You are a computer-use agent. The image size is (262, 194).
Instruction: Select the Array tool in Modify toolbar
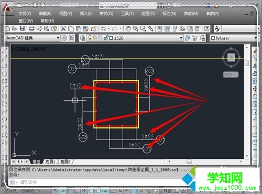pos(255,81)
